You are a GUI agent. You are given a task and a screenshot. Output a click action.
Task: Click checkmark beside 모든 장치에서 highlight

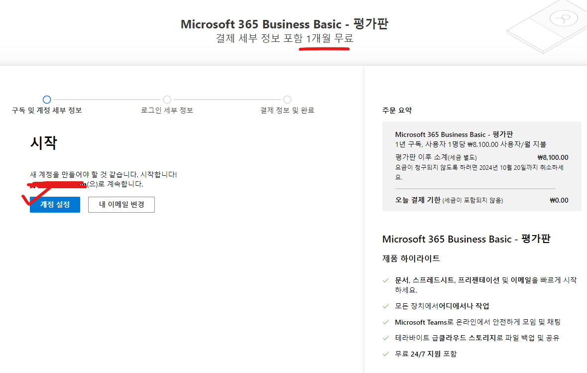pyautogui.click(x=385, y=306)
